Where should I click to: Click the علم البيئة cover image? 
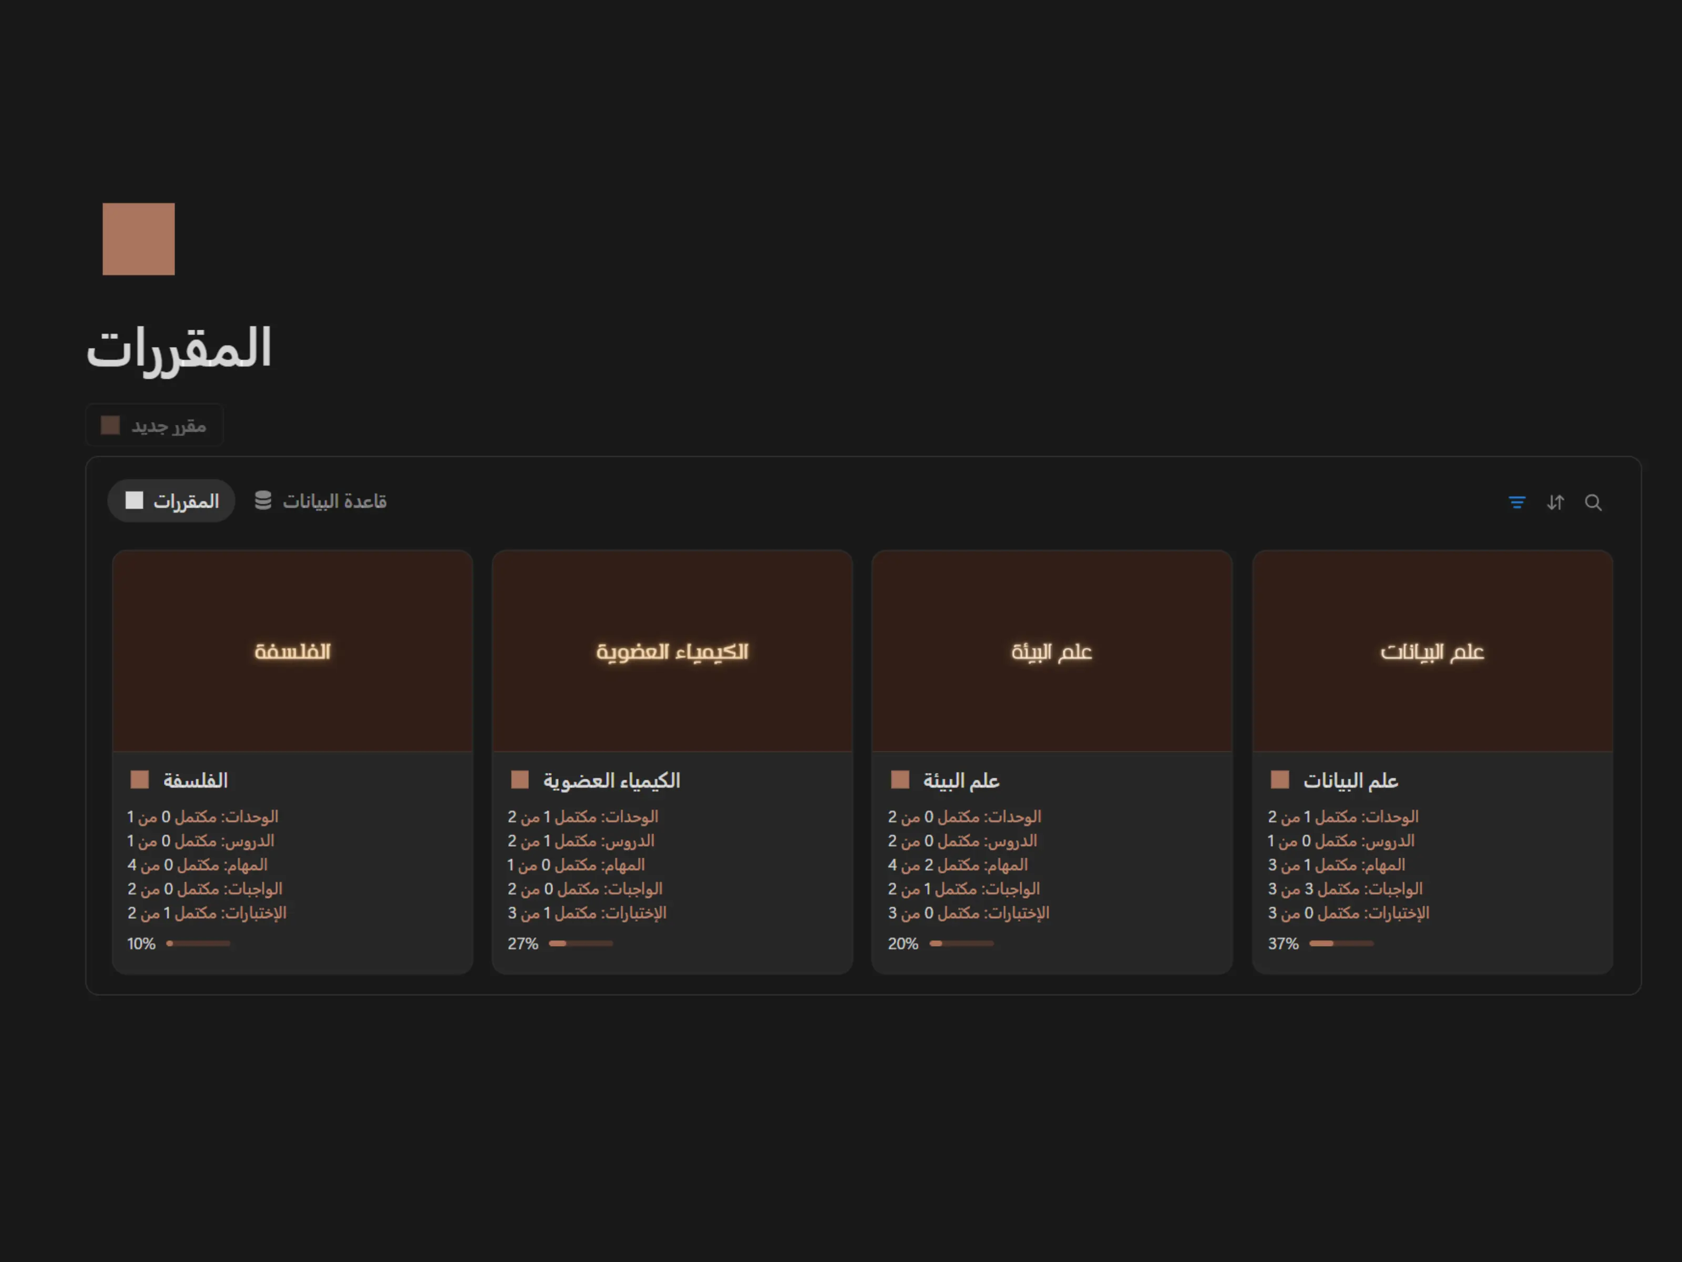(1052, 651)
